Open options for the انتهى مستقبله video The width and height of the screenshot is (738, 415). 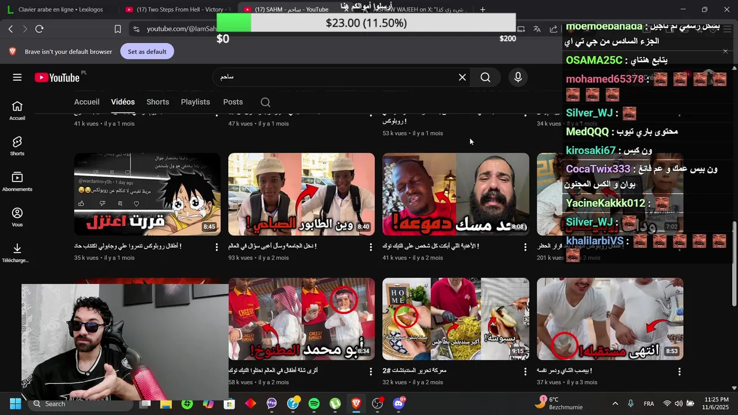pos(679,372)
